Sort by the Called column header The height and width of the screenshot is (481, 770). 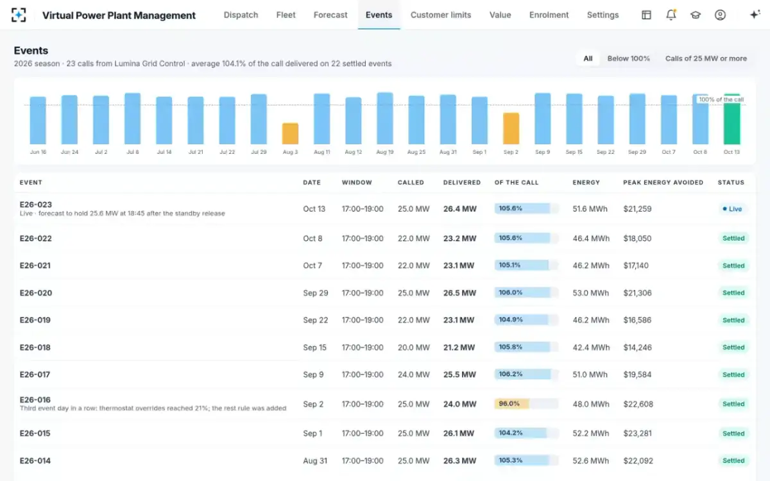pyautogui.click(x=411, y=182)
